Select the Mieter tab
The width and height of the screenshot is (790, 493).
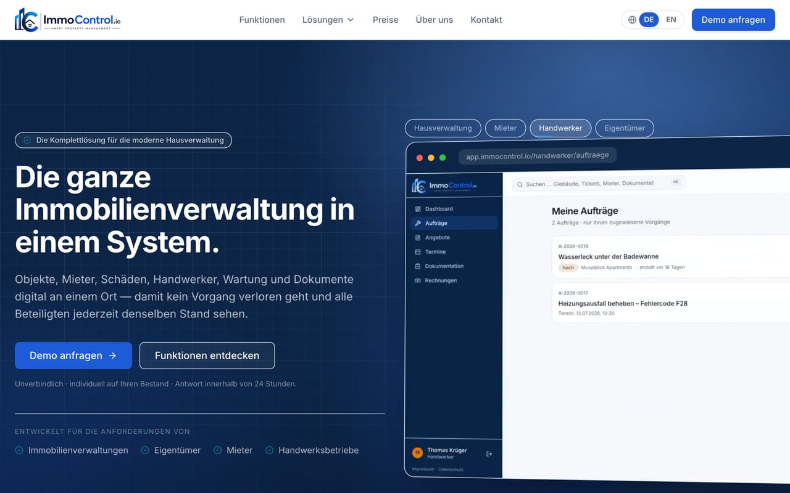pos(505,128)
